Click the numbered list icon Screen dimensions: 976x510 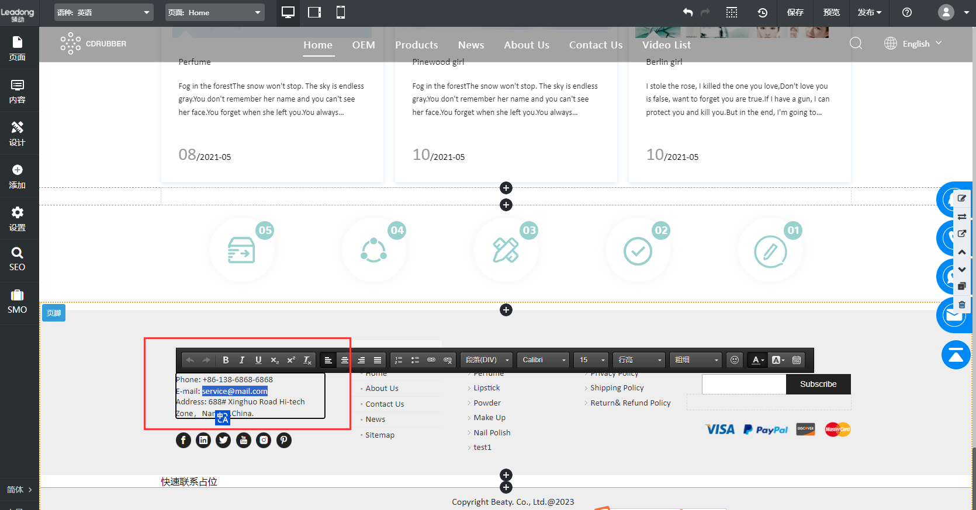[399, 360]
